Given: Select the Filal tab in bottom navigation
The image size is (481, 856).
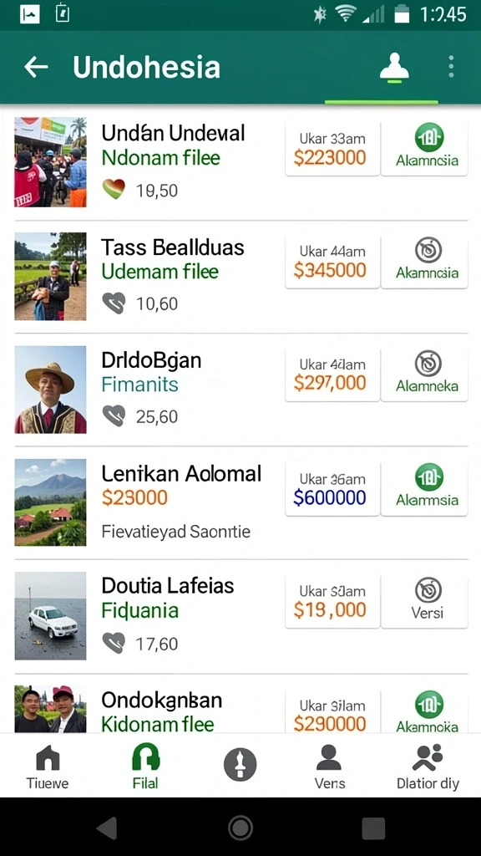Looking at the screenshot, I should pos(145,767).
